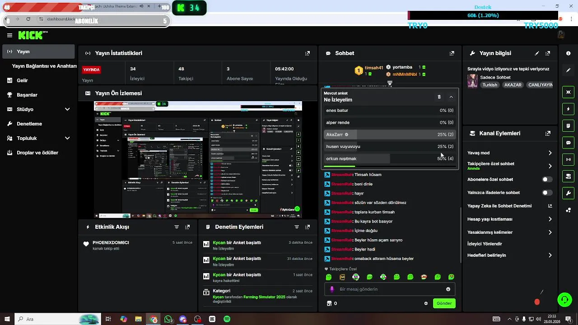Open Yayın Bağlantısı ve Anahtarı page

(x=44, y=66)
